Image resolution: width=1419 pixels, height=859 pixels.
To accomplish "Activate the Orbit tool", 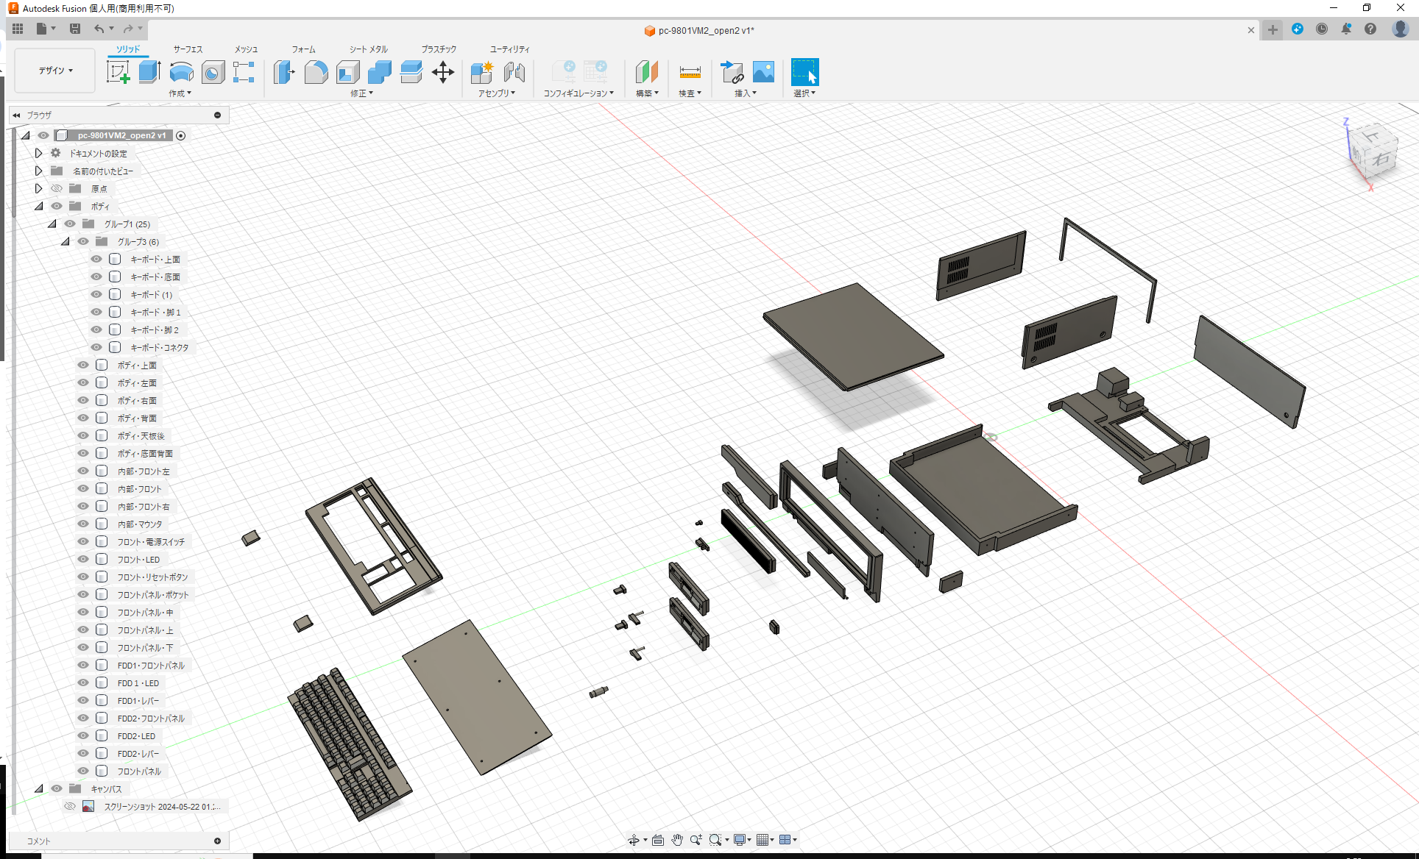I will point(635,839).
